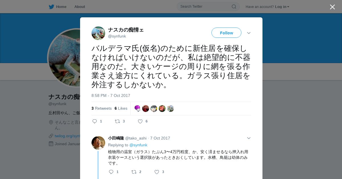This screenshot has width=342, height=179.
Task: Open the Home menu item
Action: 61,7
